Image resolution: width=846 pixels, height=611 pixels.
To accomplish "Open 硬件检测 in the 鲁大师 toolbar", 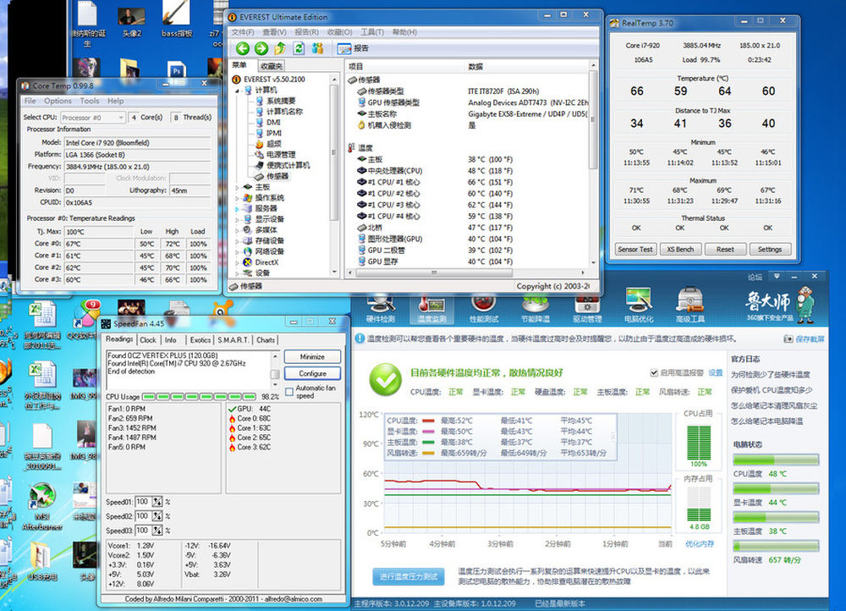I will click(381, 309).
